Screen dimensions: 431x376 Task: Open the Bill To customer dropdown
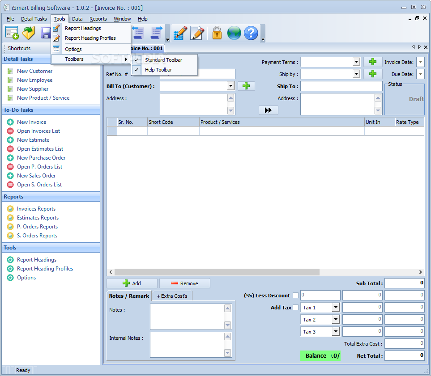coord(230,86)
